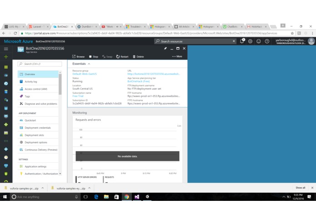Open portal settings gear icon
This screenshot has height=224, width=316.
250,41
